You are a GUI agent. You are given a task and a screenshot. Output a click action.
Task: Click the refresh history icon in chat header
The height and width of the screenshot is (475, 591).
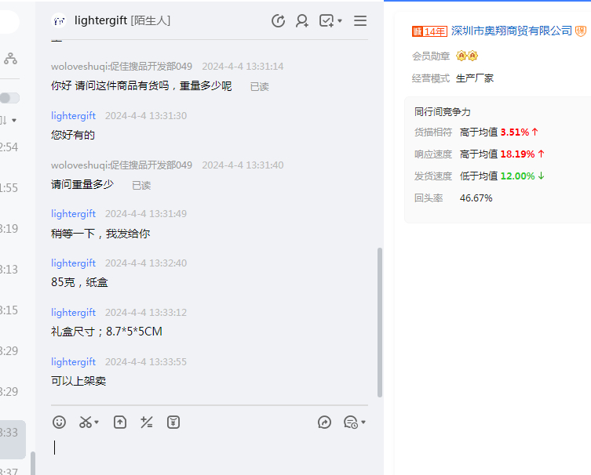278,21
